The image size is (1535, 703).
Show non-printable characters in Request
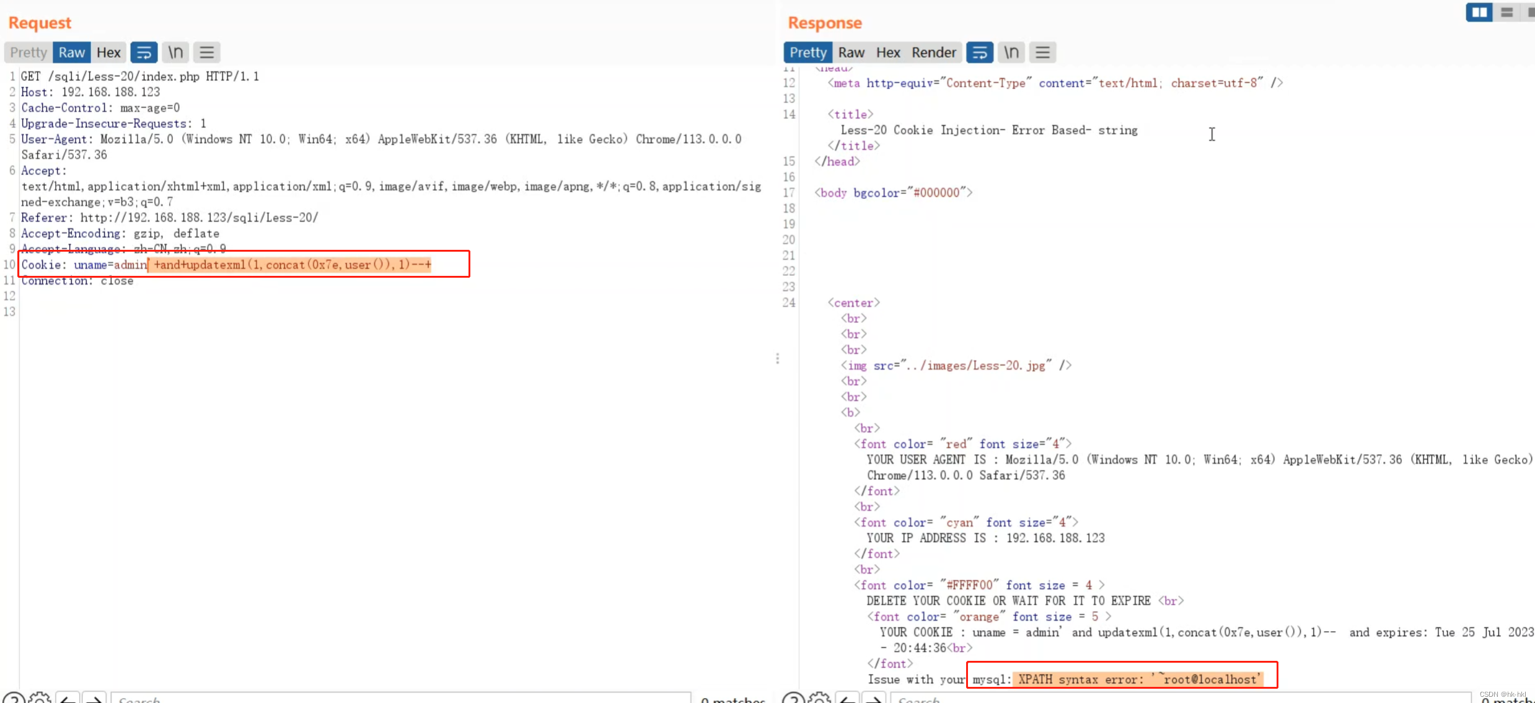pos(176,53)
